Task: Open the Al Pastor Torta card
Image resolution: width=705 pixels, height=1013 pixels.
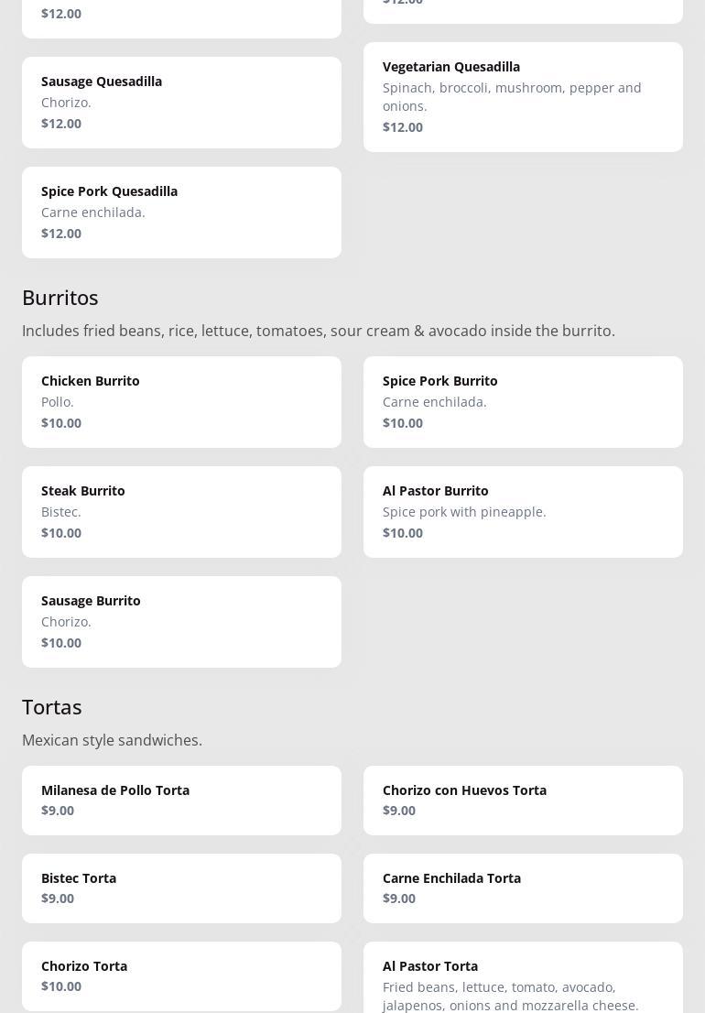Action: point(523,980)
